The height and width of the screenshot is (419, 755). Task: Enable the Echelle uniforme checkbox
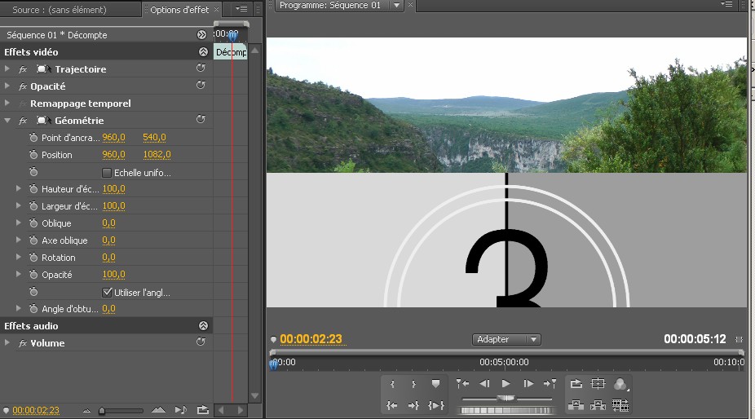(x=107, y=173)
